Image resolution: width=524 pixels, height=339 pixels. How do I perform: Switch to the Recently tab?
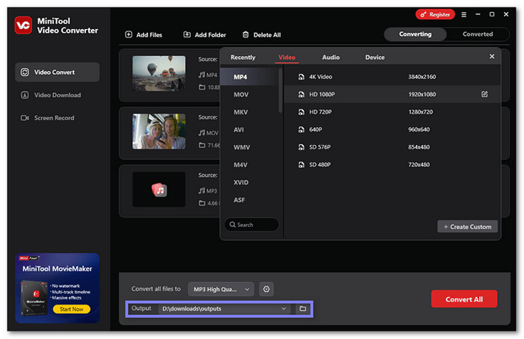coord(243,57)
